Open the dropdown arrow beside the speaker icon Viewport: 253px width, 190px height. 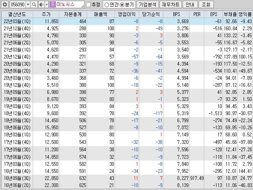(47, 4)
